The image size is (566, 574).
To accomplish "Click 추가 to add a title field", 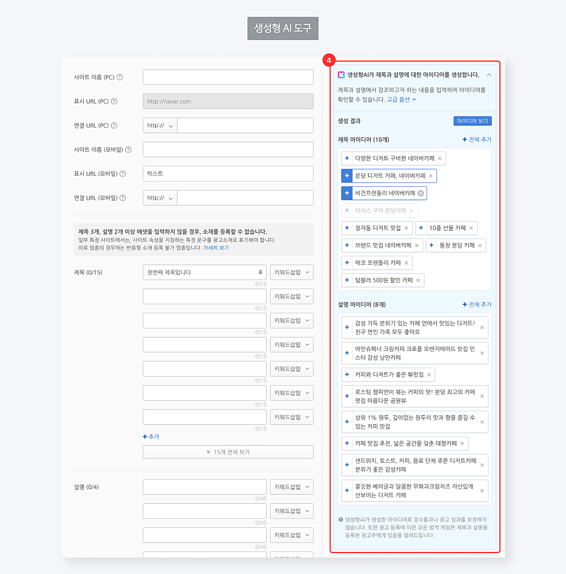I will pos(151,437).
